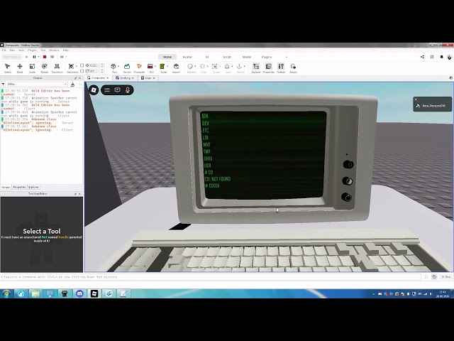Open the Geometric snapping tool
This screenshot has width=454, height=341.
click(x=71, y=68)
